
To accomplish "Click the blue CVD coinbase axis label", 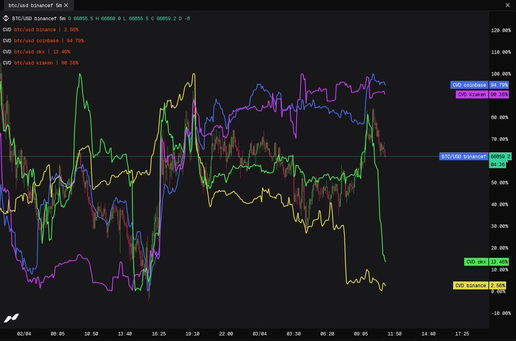I will (x=469, y=85).
